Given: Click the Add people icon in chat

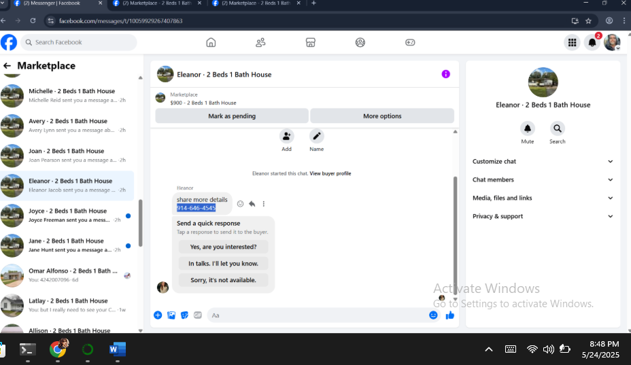Looking at the screenshot, I should point(286,137).
